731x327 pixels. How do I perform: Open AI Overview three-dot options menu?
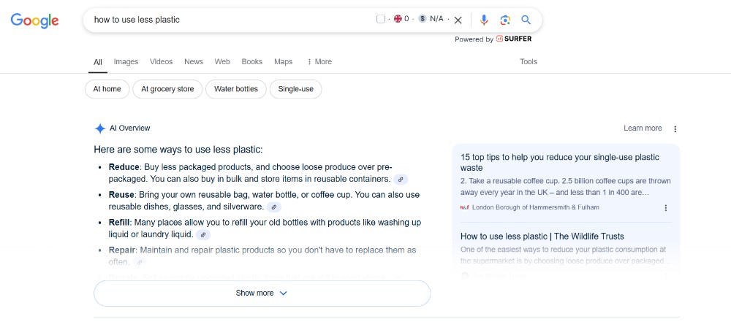(x=675, y=129)
